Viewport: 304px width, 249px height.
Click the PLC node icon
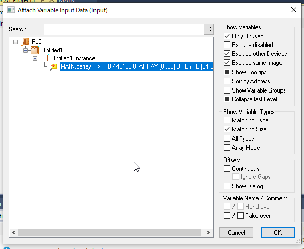(25, 42)
